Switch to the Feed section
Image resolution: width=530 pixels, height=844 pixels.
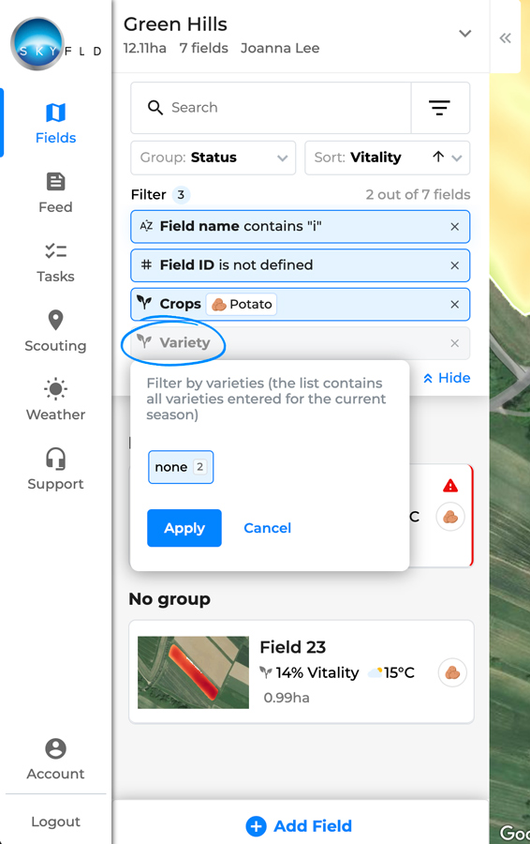pos(55,192)
